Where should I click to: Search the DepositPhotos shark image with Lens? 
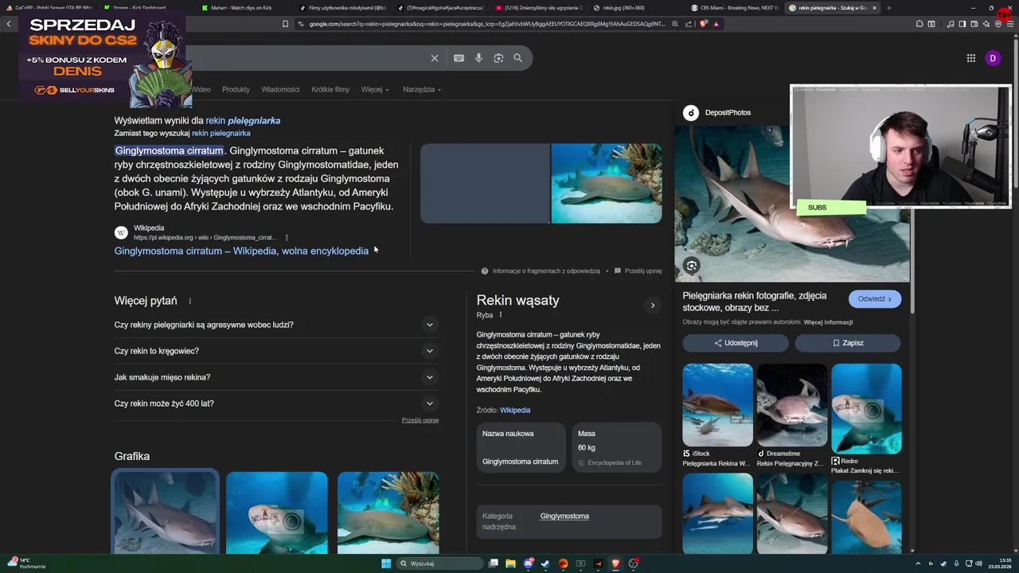click(x=692, y=266)
